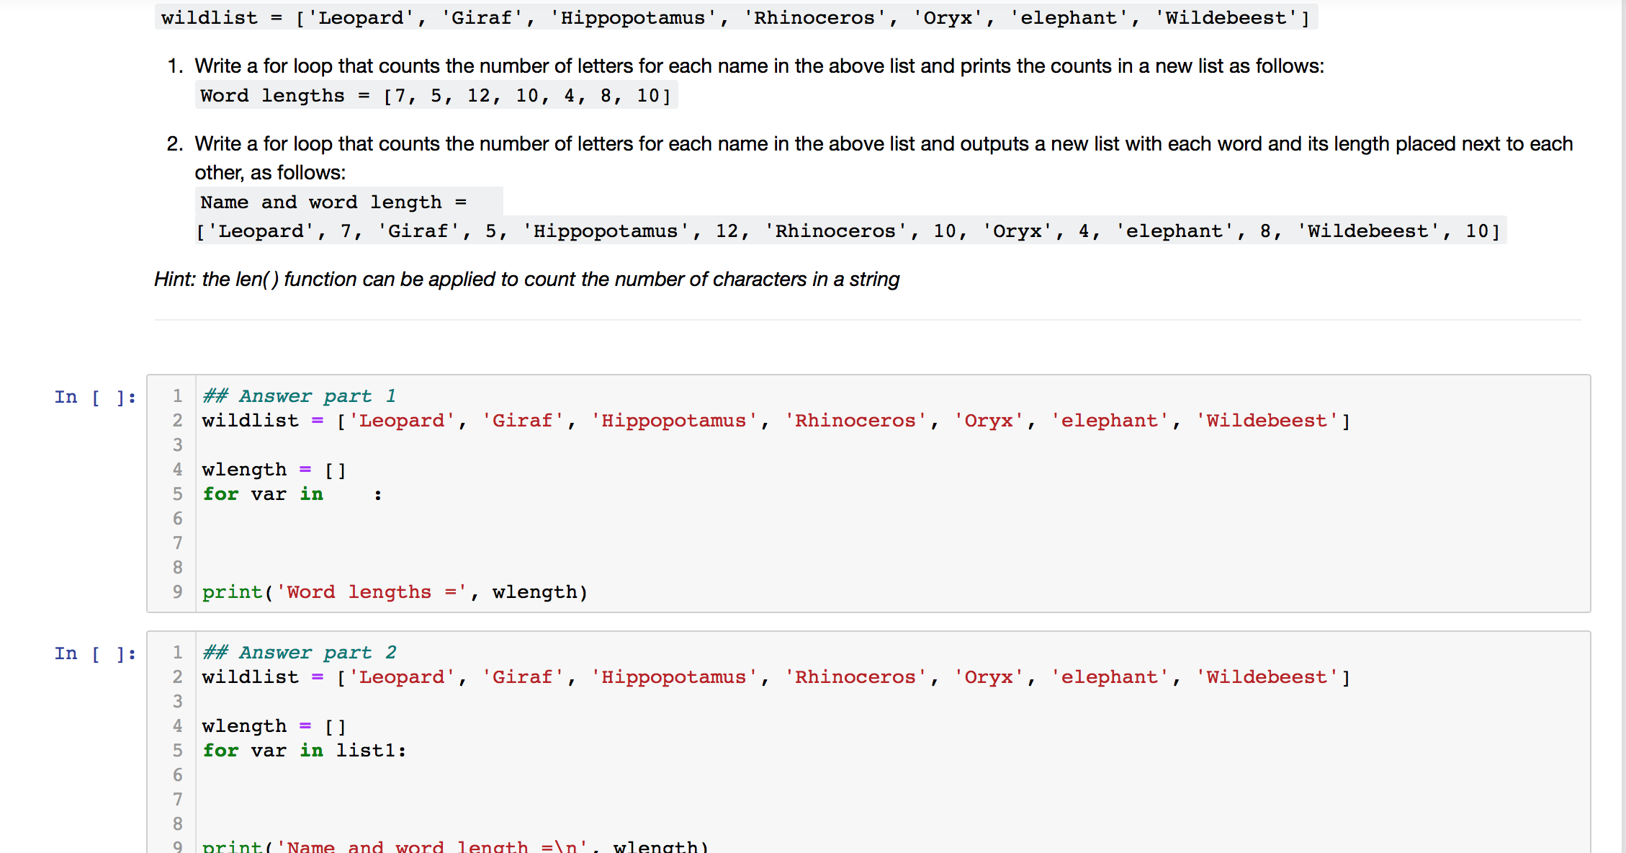1626x853 pixels.
Task: Click the '## Answer part 1' comment line
Action: (x=299, y=396)
